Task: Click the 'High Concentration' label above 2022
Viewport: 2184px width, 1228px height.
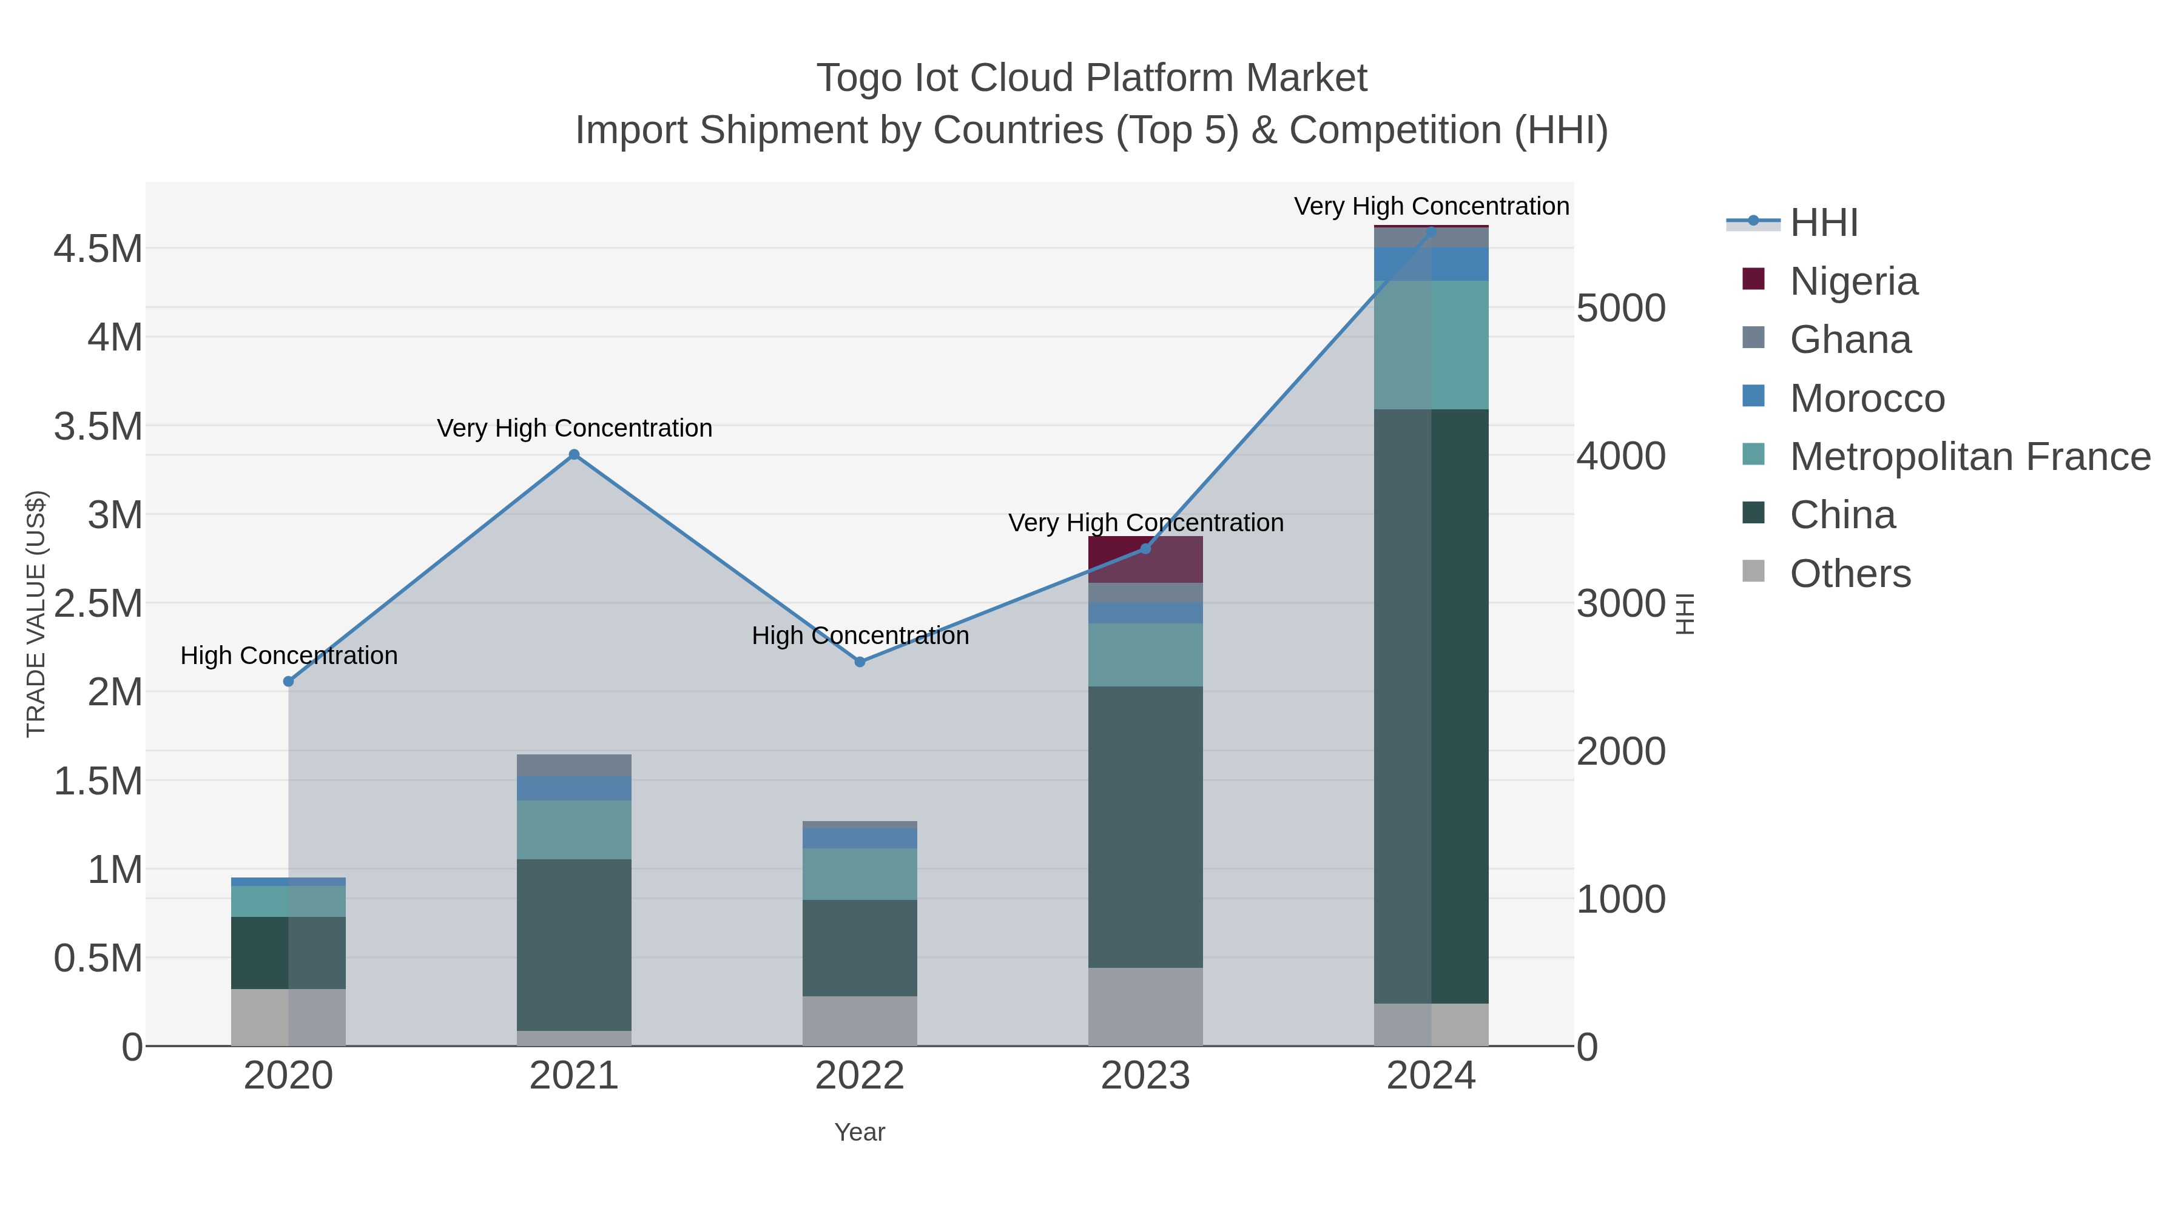Action: [x=860, y=636]
